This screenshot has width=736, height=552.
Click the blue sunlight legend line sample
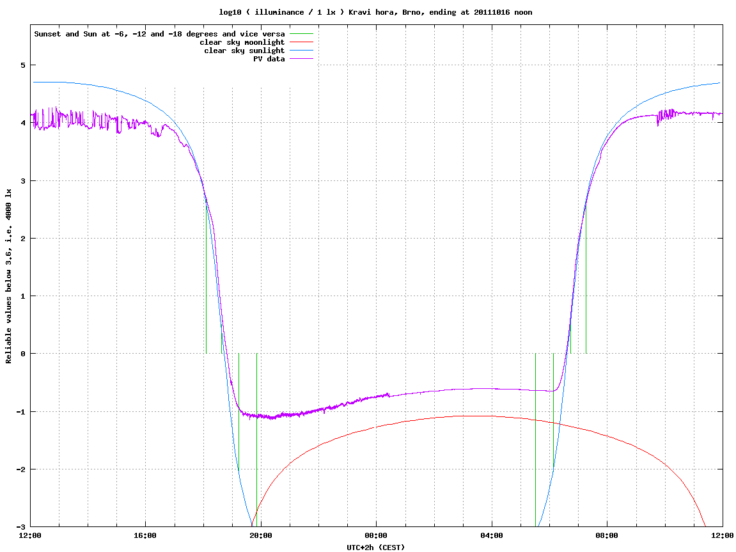tap(301, 51)
